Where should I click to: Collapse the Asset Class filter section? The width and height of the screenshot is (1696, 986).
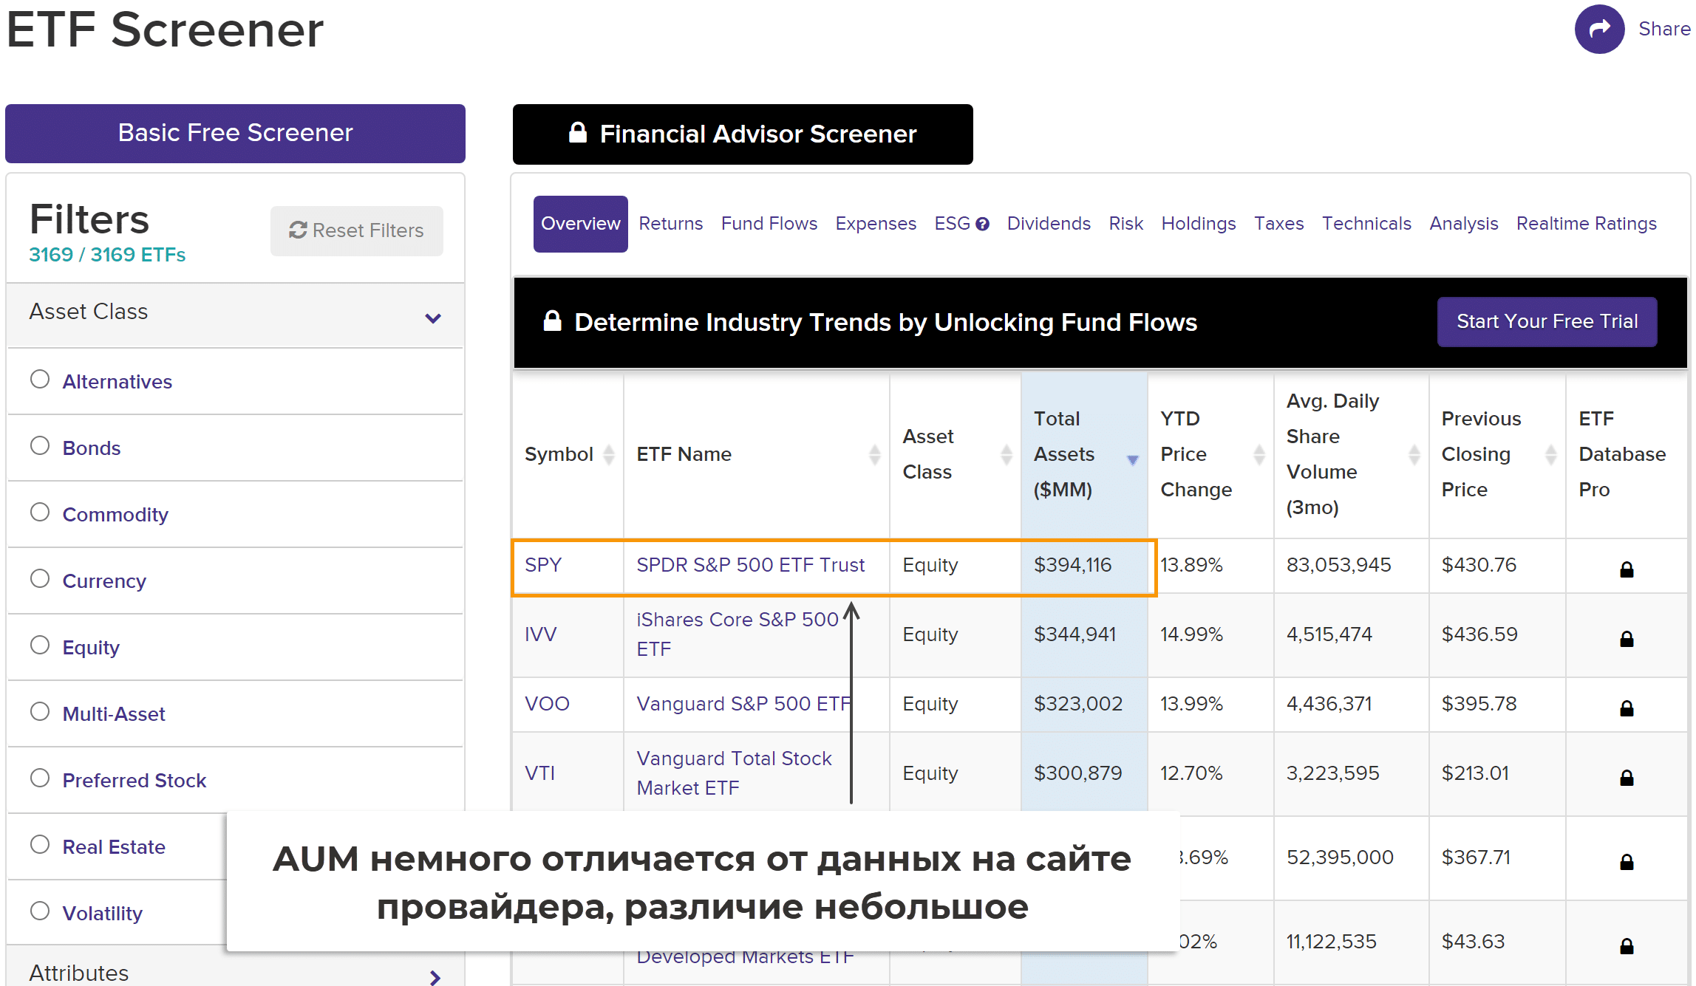click(433, 318)
